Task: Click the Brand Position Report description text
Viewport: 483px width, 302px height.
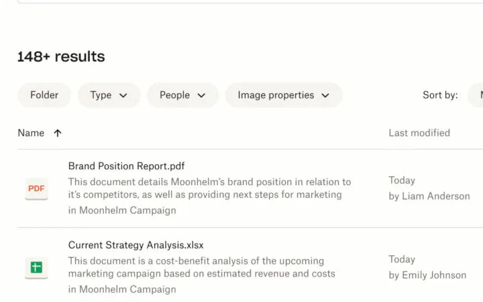Action: (209, 188)
